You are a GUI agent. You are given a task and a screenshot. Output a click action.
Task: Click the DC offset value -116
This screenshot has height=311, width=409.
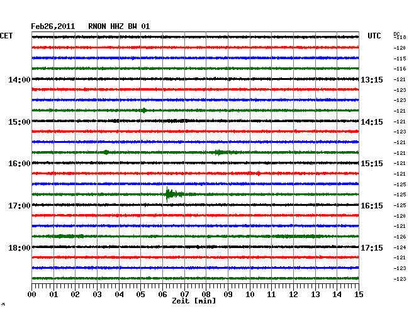tap(400, 69)
